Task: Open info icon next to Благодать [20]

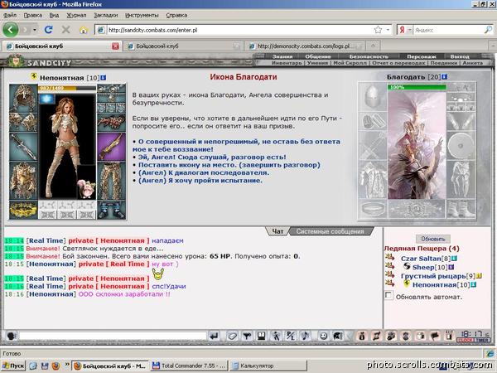Action: pyautogui.click(x=444, y=77)
